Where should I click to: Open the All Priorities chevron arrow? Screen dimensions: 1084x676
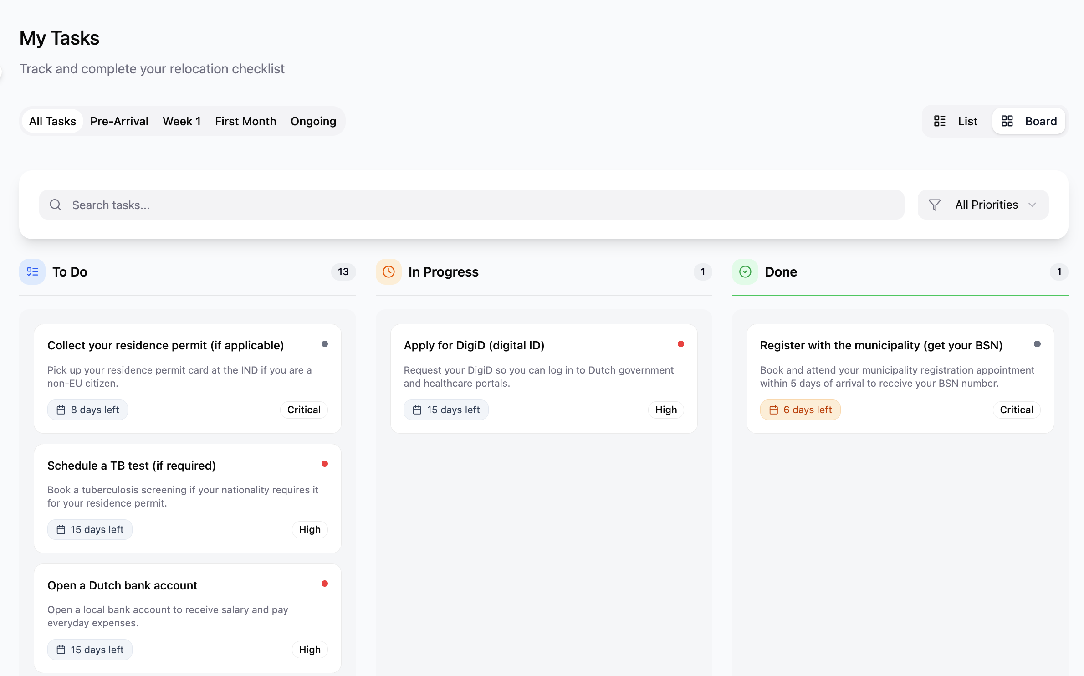(x=1032, y=205)
